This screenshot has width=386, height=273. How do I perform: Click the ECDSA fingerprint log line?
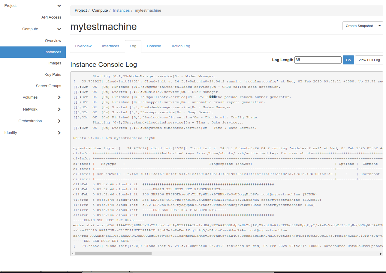(x=195, y=194)
